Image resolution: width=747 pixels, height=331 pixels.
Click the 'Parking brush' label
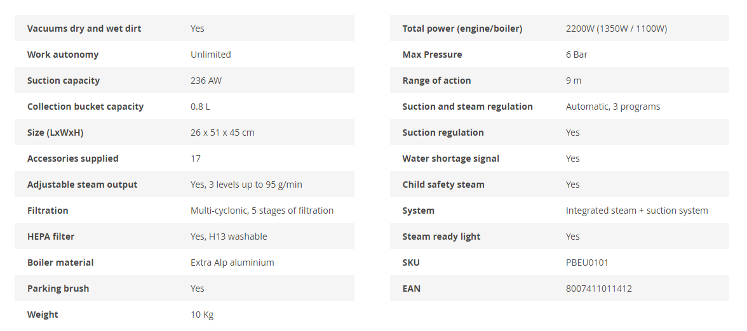click(x=58, y=289)
